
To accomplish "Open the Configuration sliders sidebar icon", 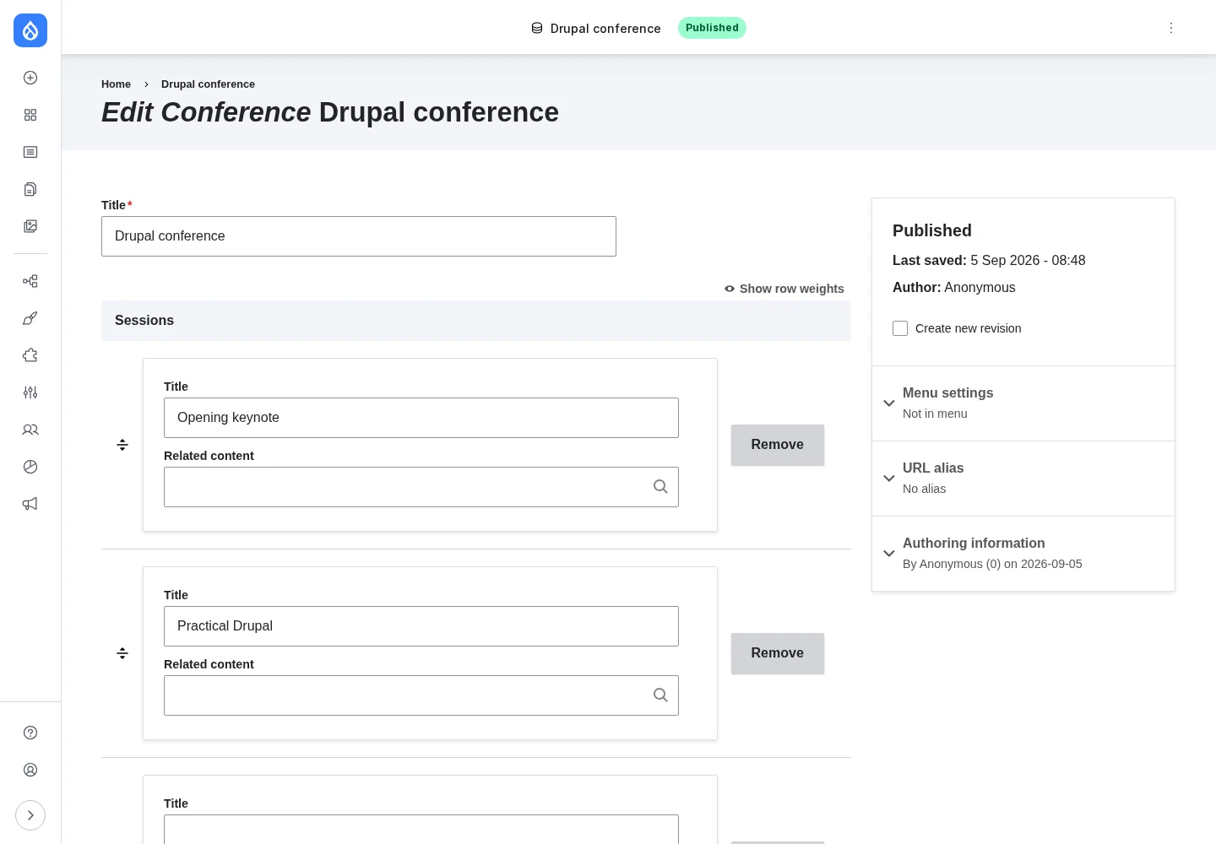I will tap(30, 392).
